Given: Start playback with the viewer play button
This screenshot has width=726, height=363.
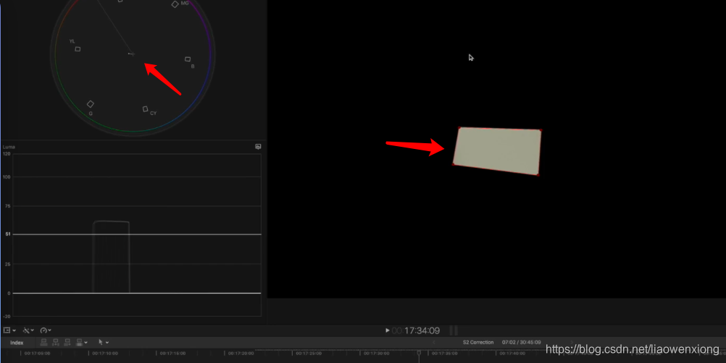Looking at the screenshot, I should tap(388, 330).
